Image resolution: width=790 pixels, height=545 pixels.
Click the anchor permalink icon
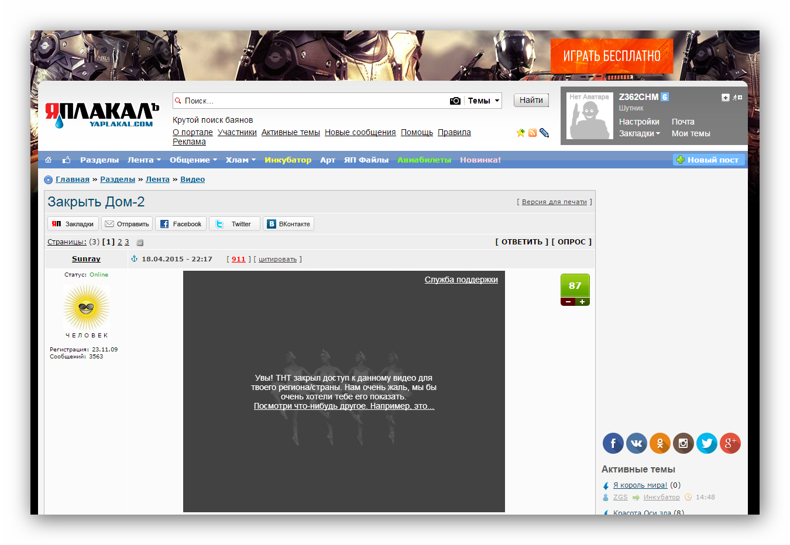tap(134, 259)
